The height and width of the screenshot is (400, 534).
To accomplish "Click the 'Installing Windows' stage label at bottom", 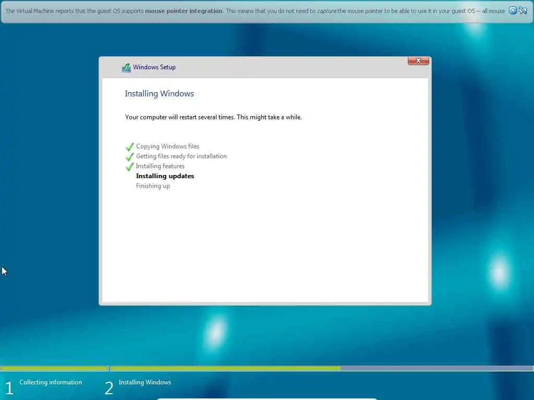I will coord(145,382).
